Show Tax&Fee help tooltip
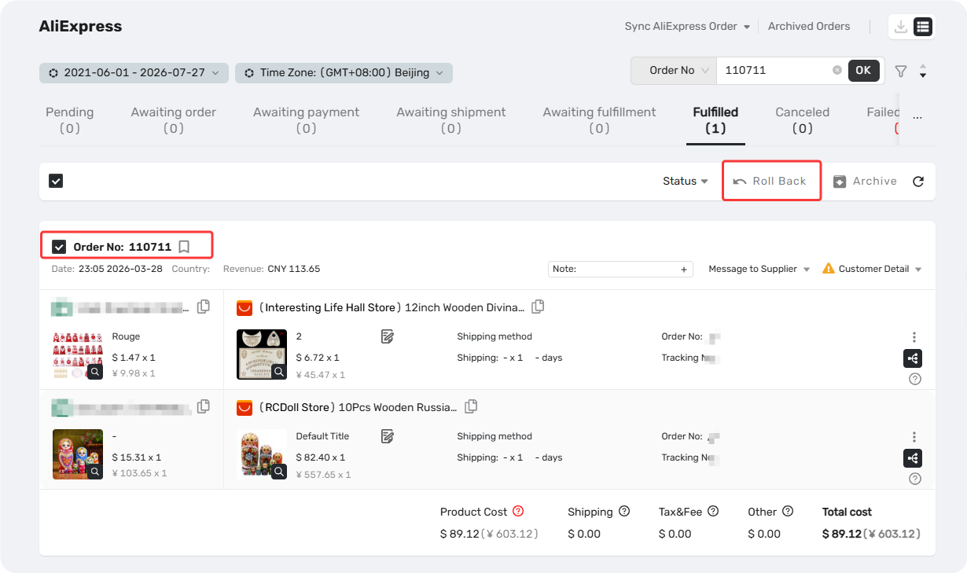The height and width of the screenshot is (573, 967). pos(713,511)
